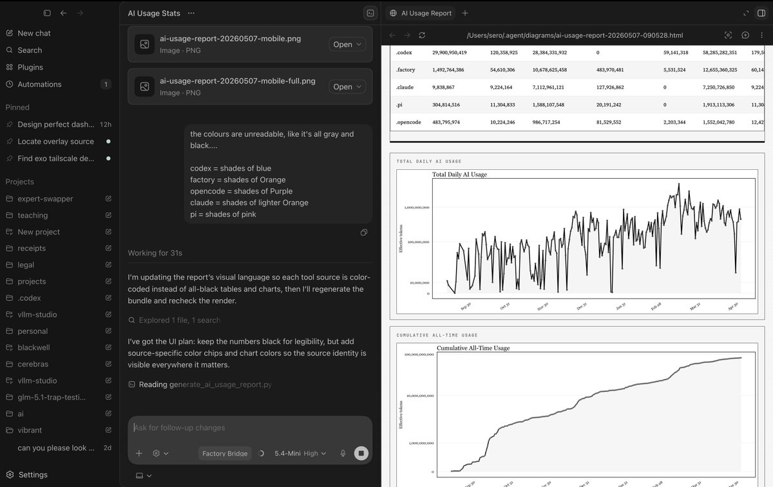Go back with the sidebar back arrow
The image size is (773, 487).
(x=63, y=13)
